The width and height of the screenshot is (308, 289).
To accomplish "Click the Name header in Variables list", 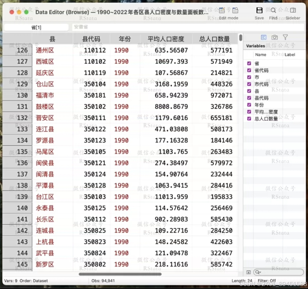I will point(261,54).
